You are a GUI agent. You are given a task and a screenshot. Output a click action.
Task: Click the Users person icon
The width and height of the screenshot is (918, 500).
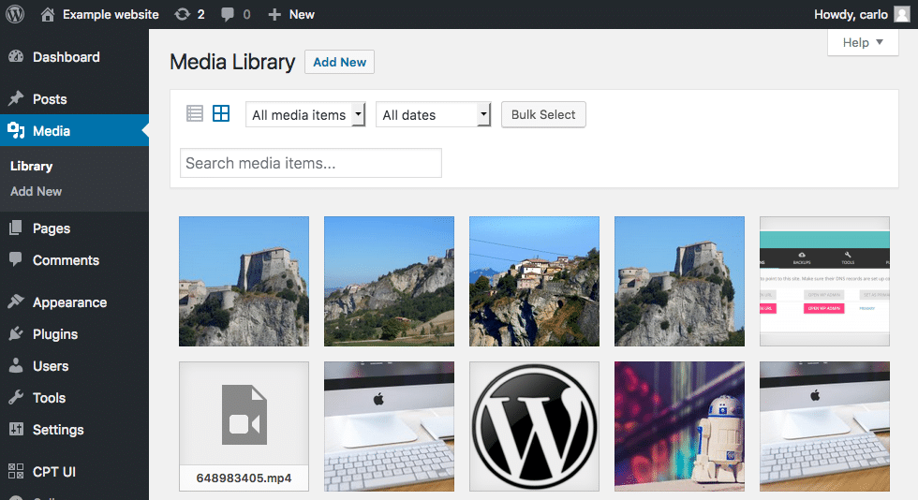(x=17, y=365)
